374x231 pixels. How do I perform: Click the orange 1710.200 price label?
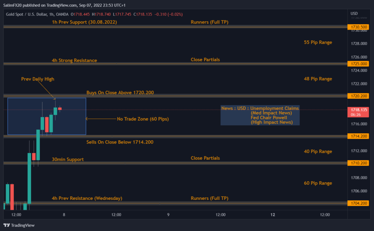click(358, 163)
